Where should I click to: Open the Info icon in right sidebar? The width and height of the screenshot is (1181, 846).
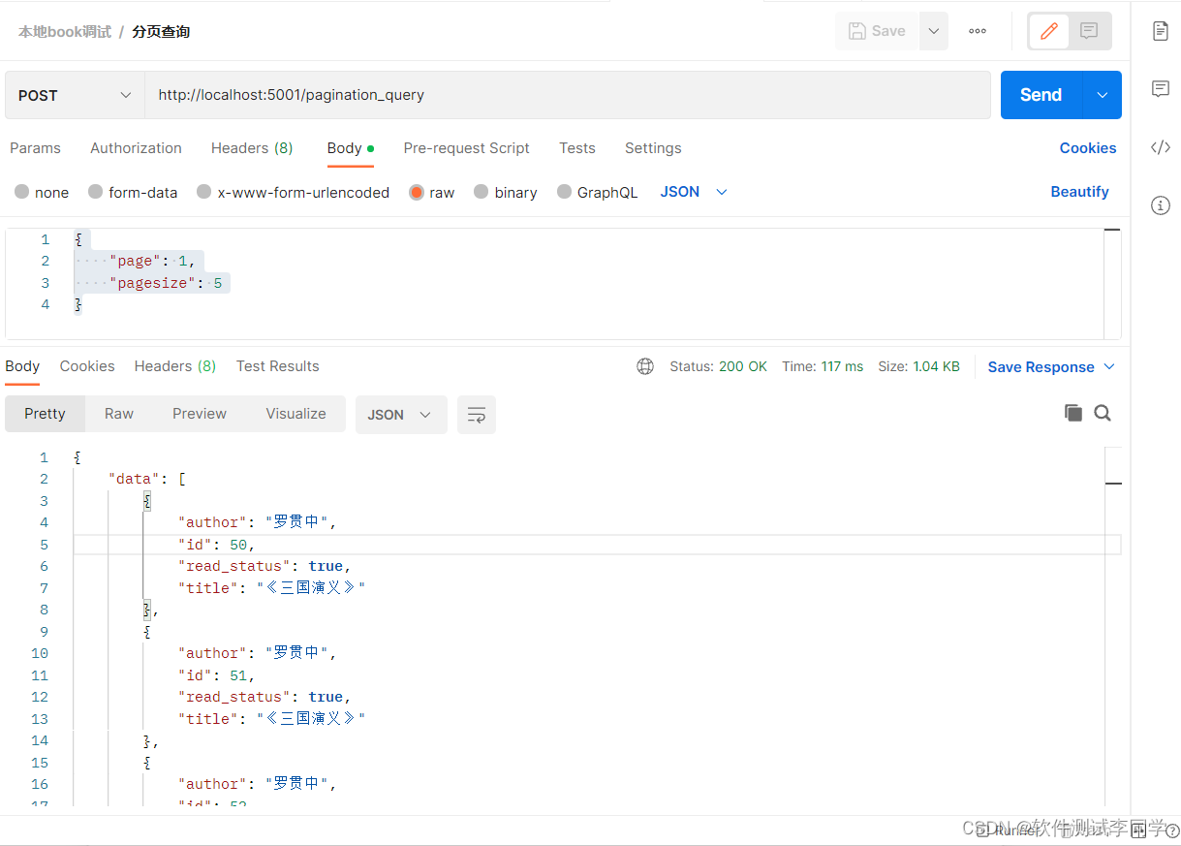pyautogui.click(x=1160, y=205)
